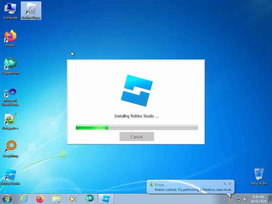Click the muted volume tray icon
The height and width of the screenshot is (204, 272).
coord(245,199)
